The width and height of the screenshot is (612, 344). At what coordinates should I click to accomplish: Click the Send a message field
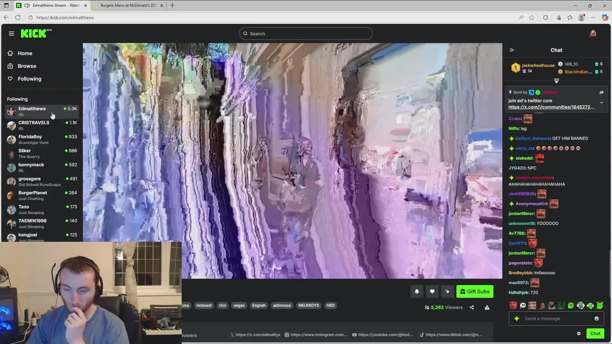pyautogui.click(x=557, y=319)
